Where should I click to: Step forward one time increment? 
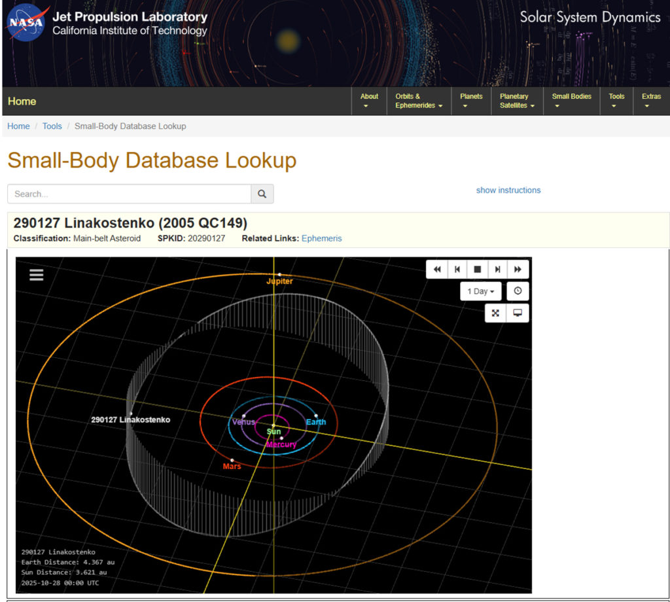(x=497, y=270)
